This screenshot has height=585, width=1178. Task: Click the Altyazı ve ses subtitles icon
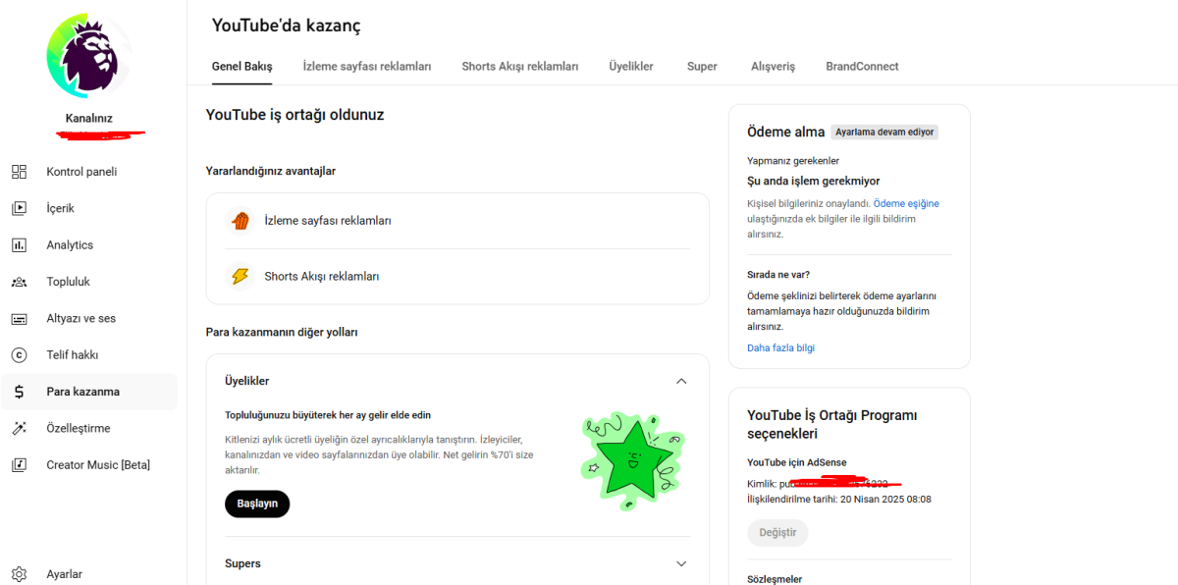[x=19, y=319]
